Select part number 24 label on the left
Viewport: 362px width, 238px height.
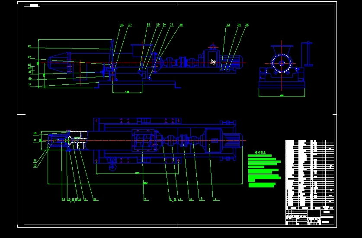pyautogui.click(x=29, y=57)
